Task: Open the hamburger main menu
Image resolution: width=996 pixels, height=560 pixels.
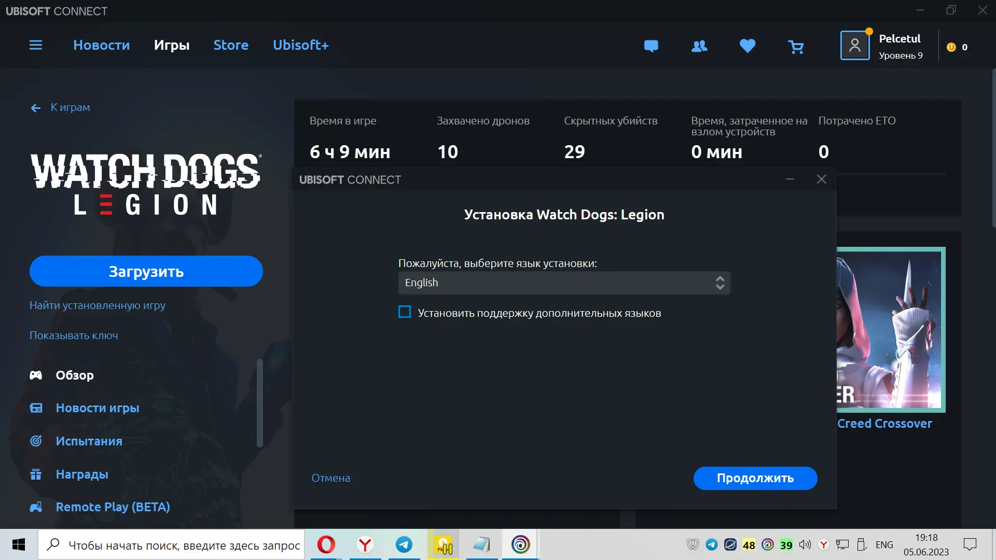Action: point(36,45)
